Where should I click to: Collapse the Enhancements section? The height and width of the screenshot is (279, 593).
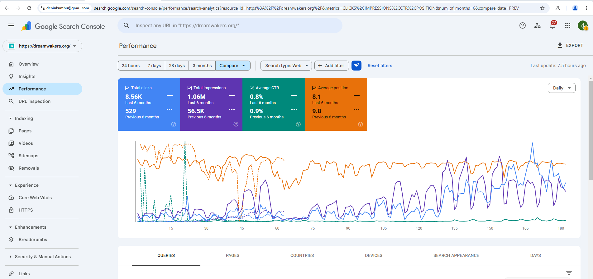click(x=28, y=227)
